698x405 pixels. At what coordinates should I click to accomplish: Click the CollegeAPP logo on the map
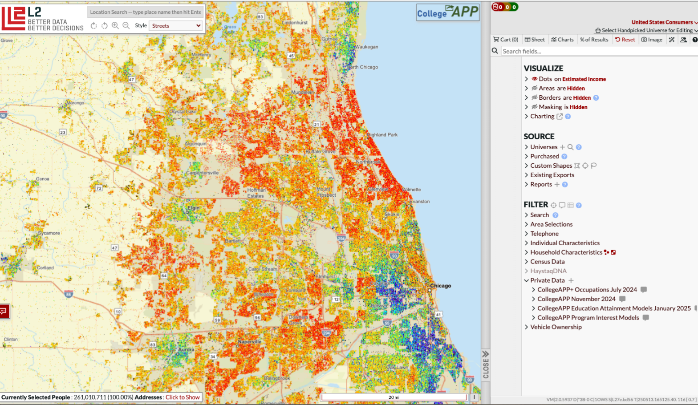tap(448, 12)
